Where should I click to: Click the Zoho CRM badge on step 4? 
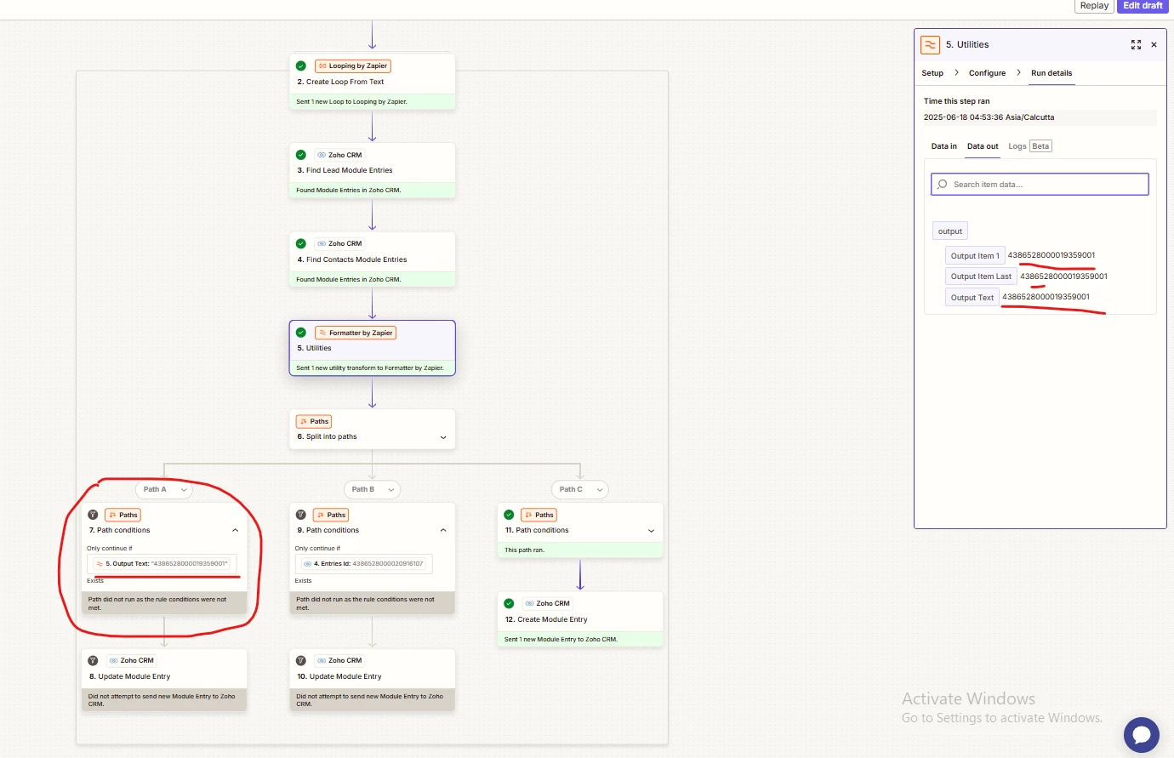click(339, 243)
